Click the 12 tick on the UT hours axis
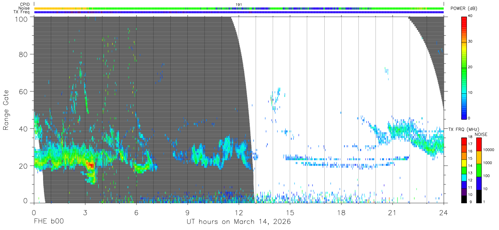The image size is (499, 230). pos(239,213)
